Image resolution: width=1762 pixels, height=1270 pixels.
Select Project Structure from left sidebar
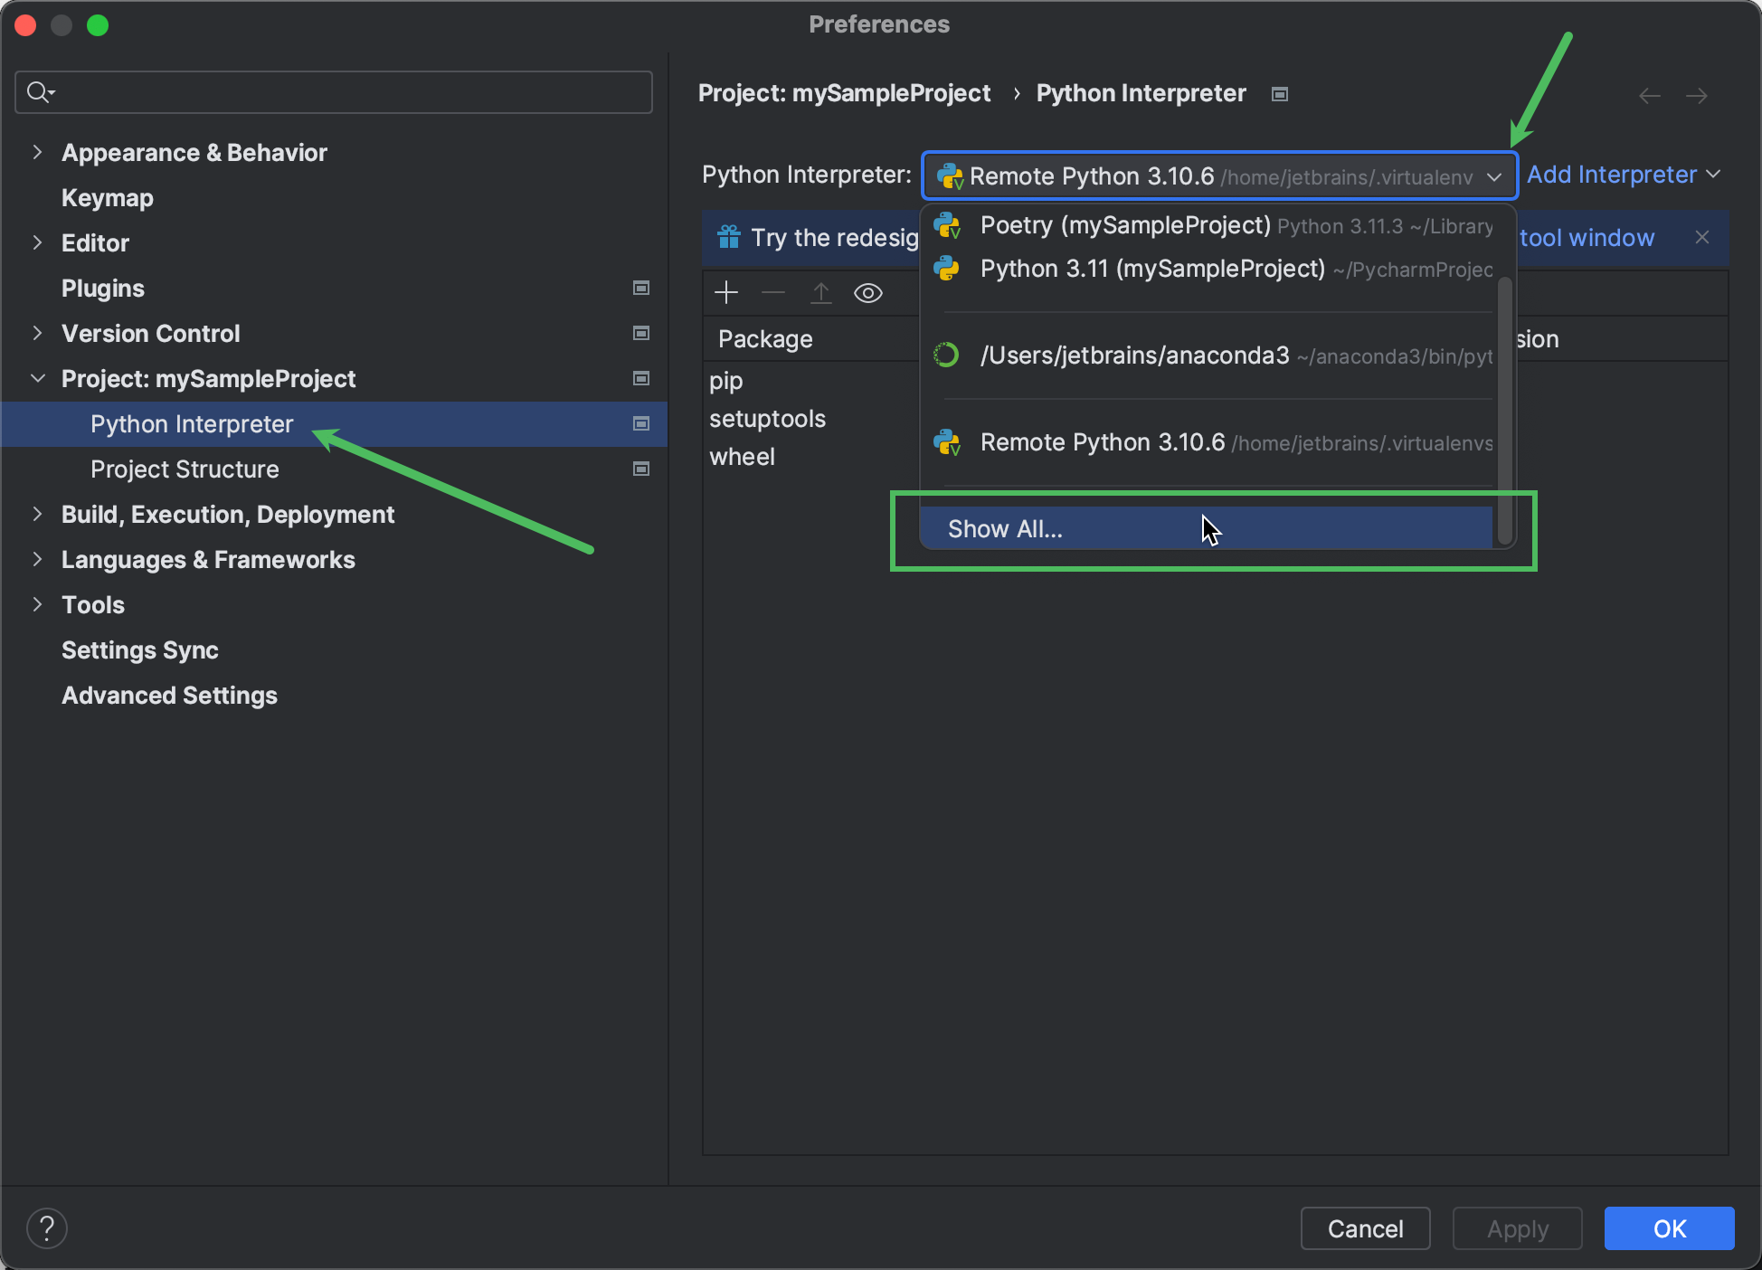(x=185, y=469)
